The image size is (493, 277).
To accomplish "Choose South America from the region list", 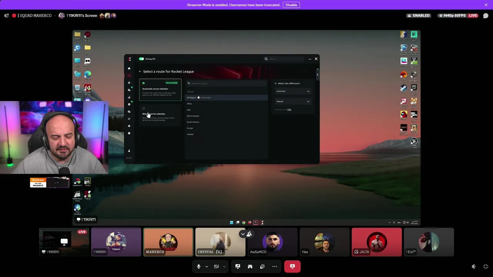I will pyautogui.click(x=227, y=122).
